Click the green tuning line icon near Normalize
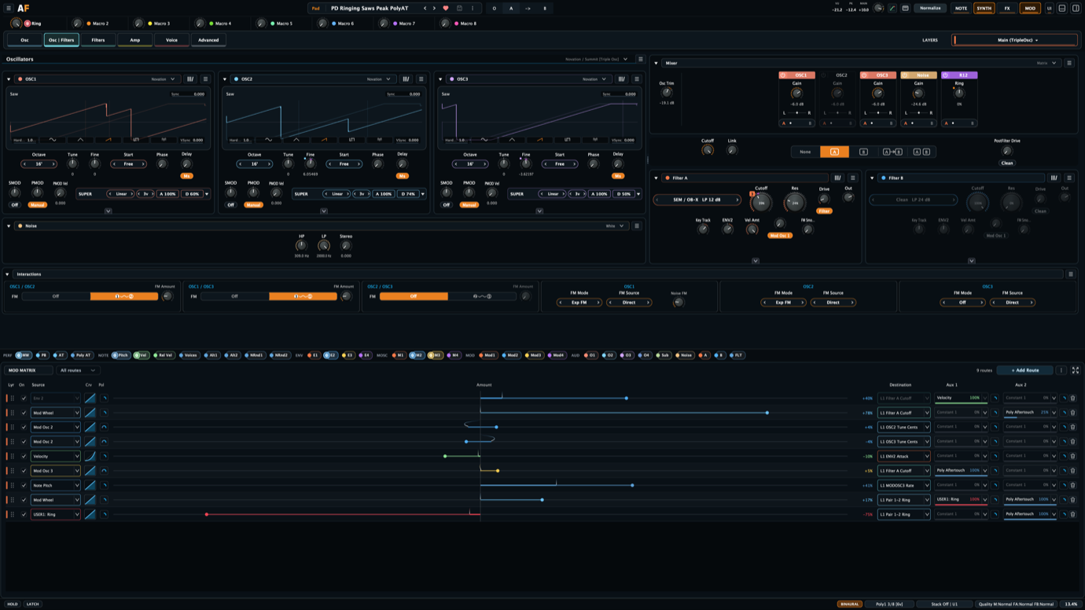 tap(892, 8)
